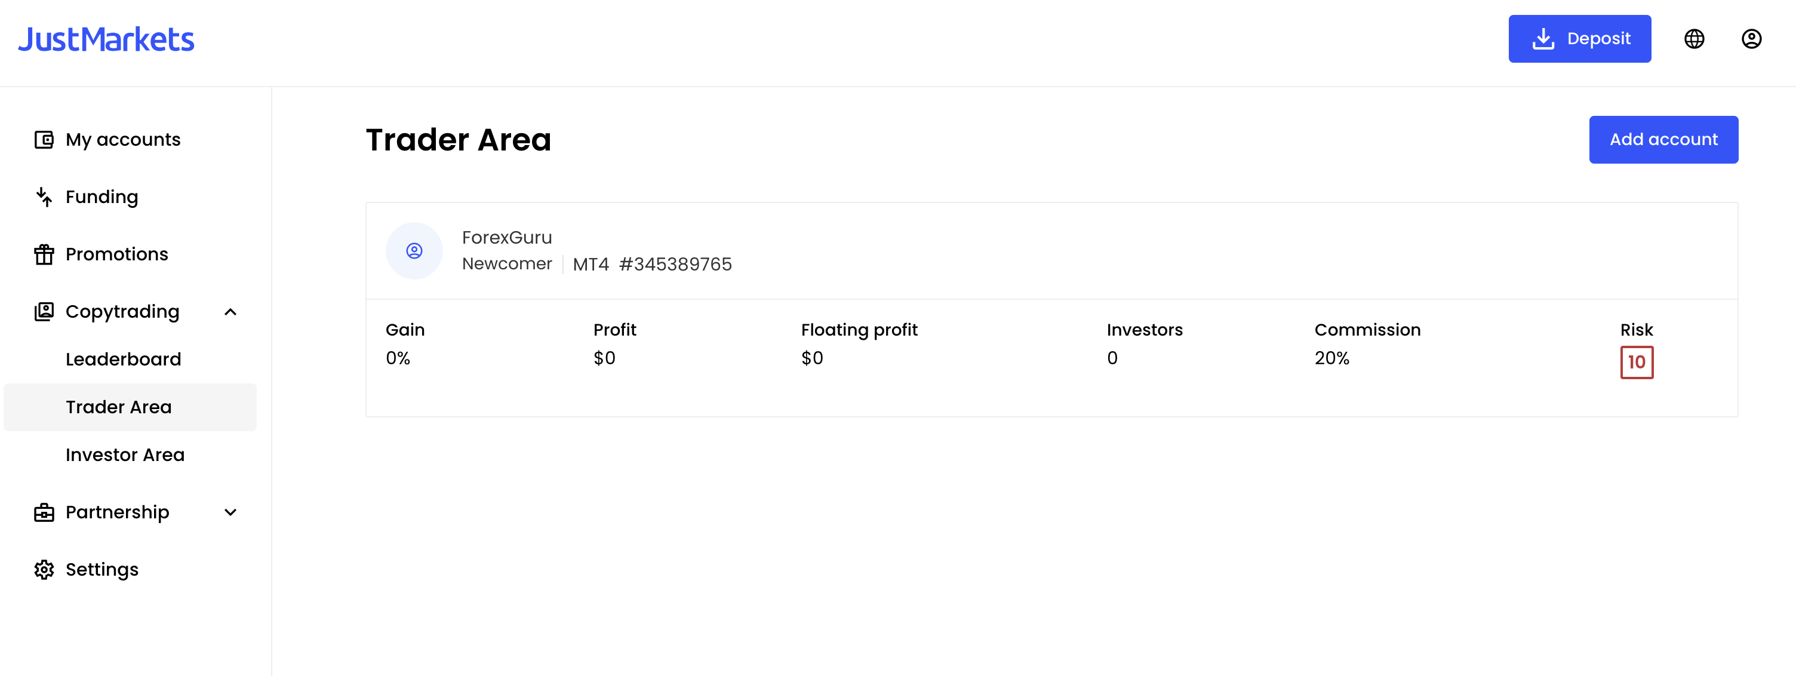Image resolution: width=1796 pixels, height=676 pixels.
Task: Open account number #345389765
Action: click(675, 265)
